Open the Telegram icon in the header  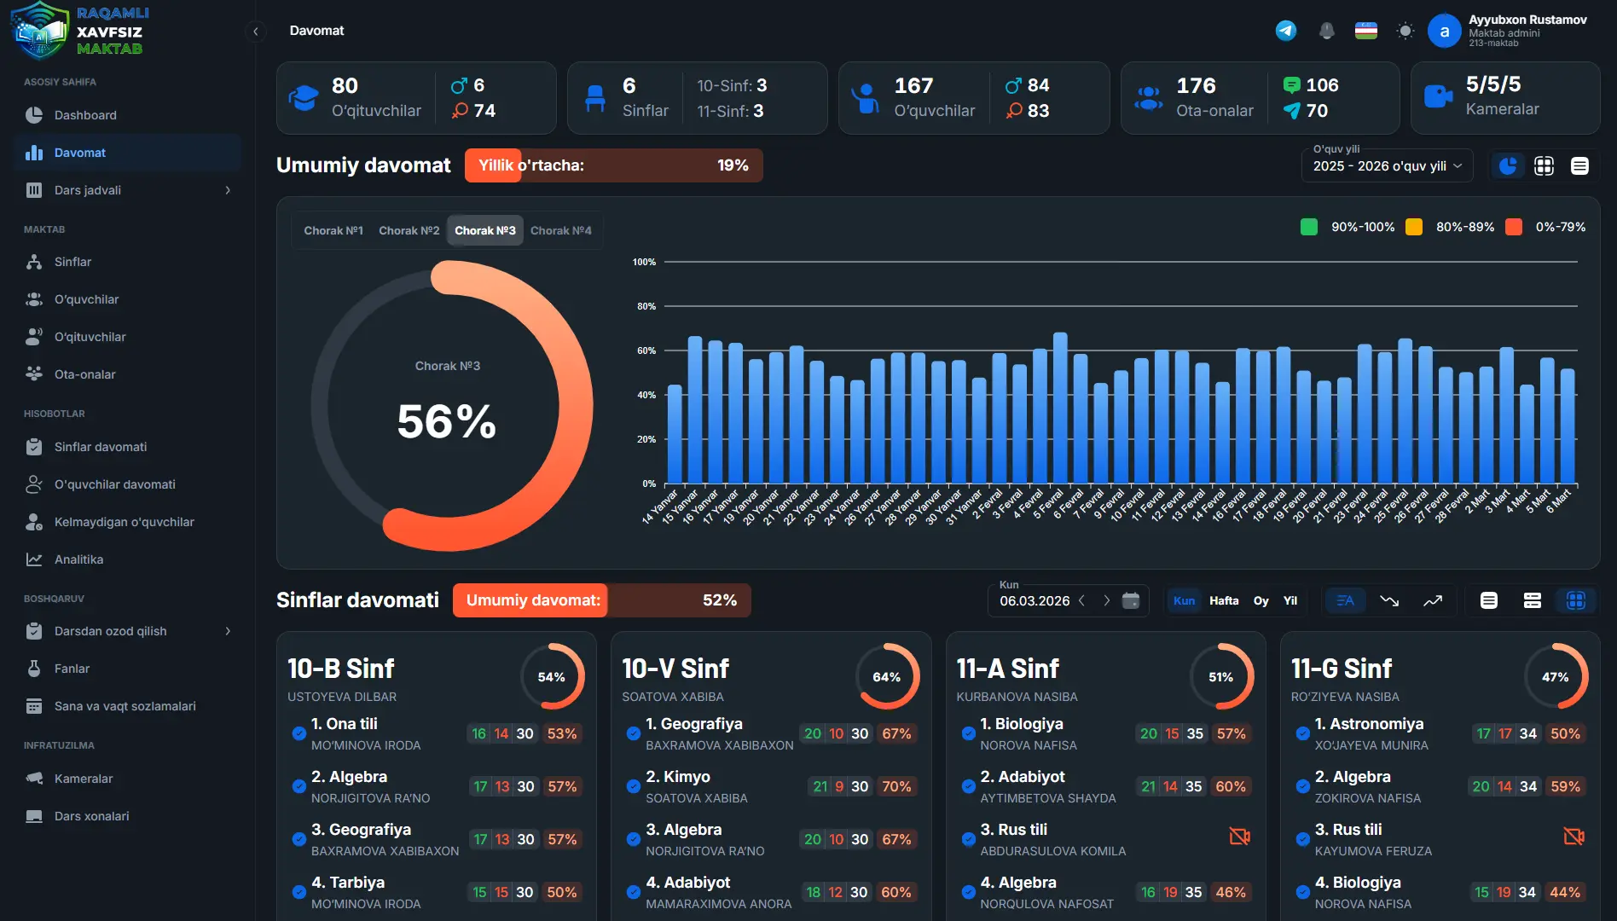click(x=1285, y=31)
